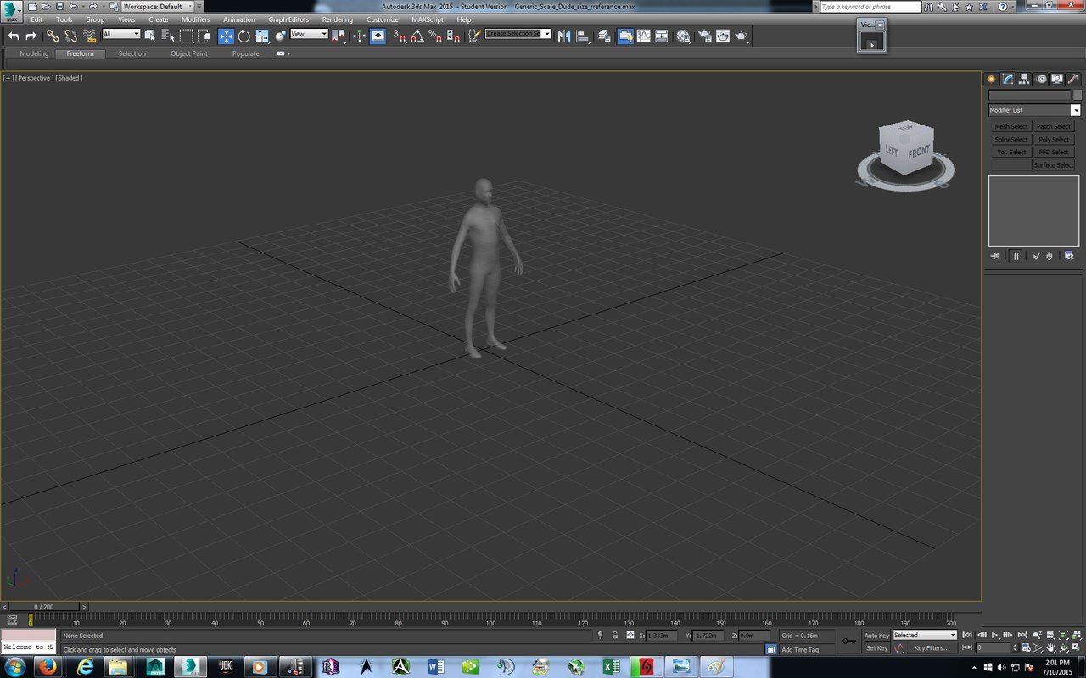Image resolution: width=1086 pixels, height=678 pixels.
Task: Switch to the Create panel
Action: point(990,78)
